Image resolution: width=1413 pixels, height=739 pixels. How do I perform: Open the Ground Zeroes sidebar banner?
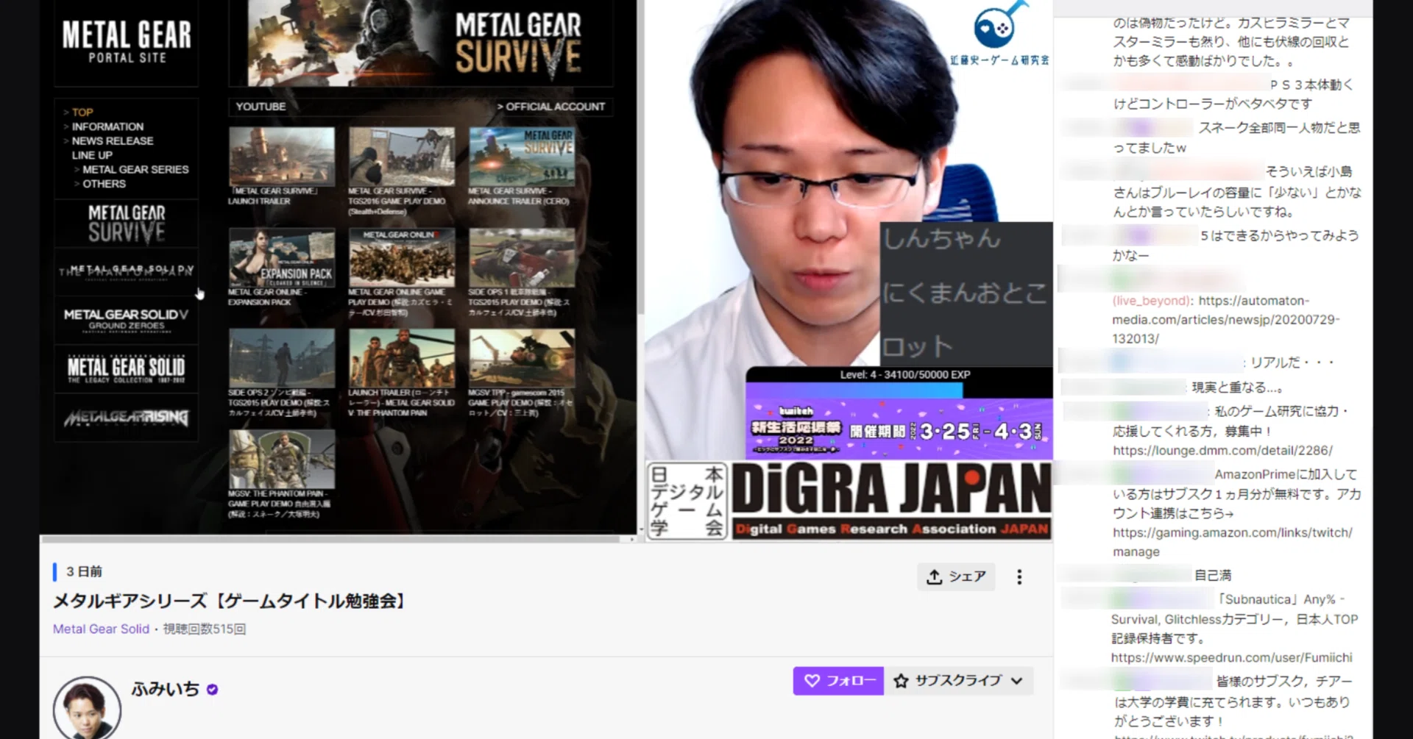click(127, 320)
